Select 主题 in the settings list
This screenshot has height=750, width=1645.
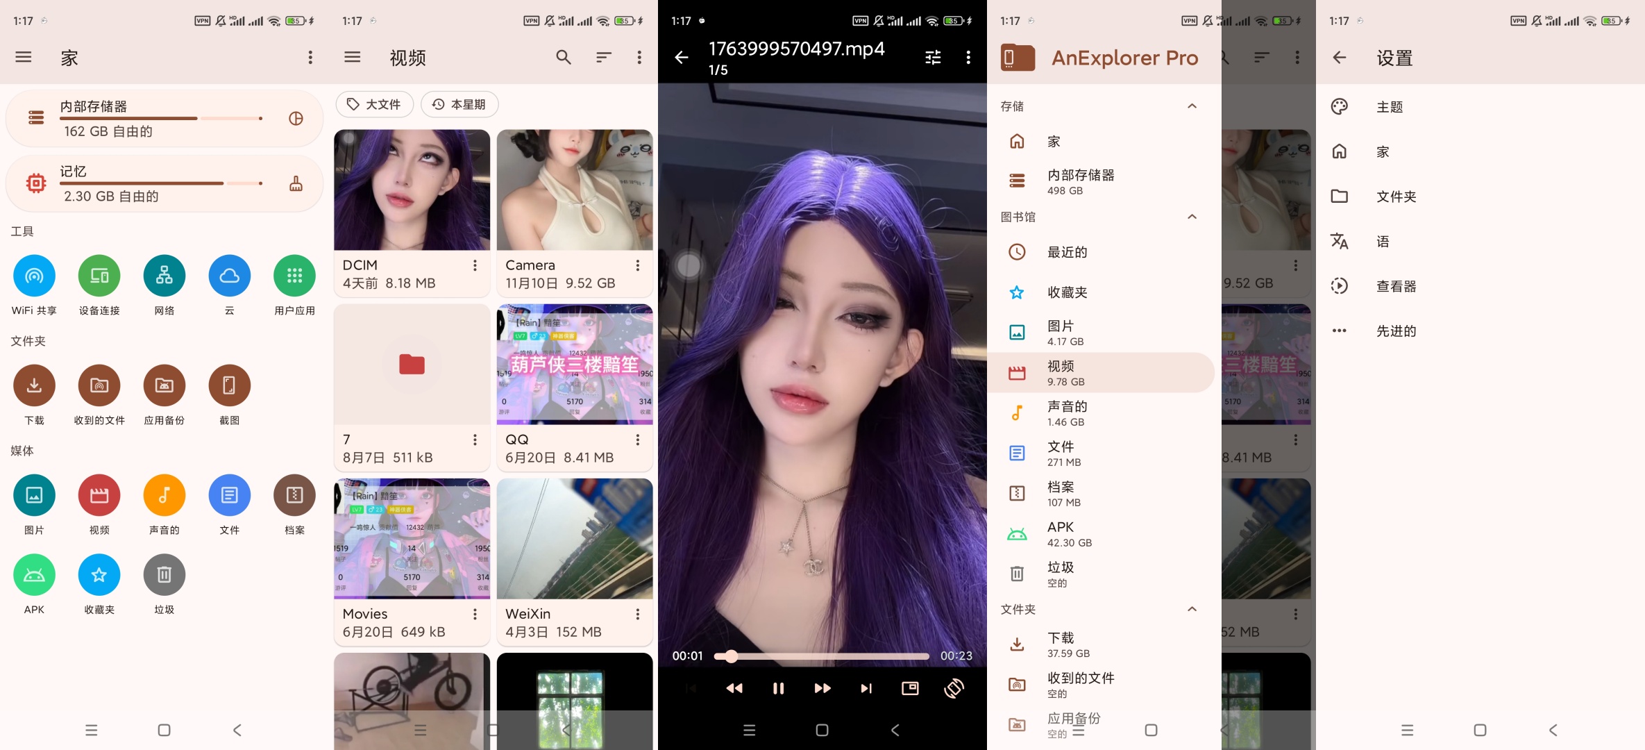1390,107
